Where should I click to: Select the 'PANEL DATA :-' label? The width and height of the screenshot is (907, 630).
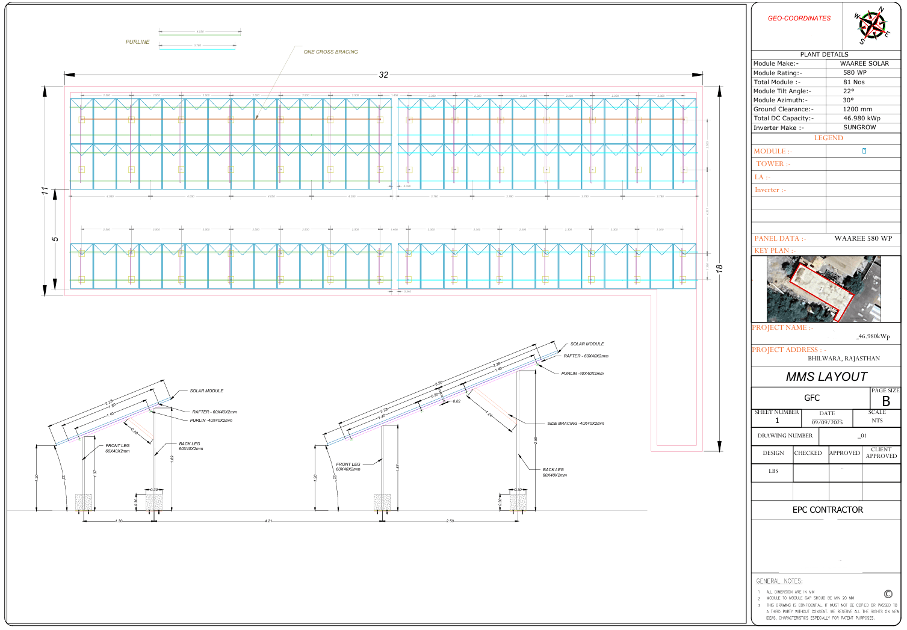click(780, 238)
